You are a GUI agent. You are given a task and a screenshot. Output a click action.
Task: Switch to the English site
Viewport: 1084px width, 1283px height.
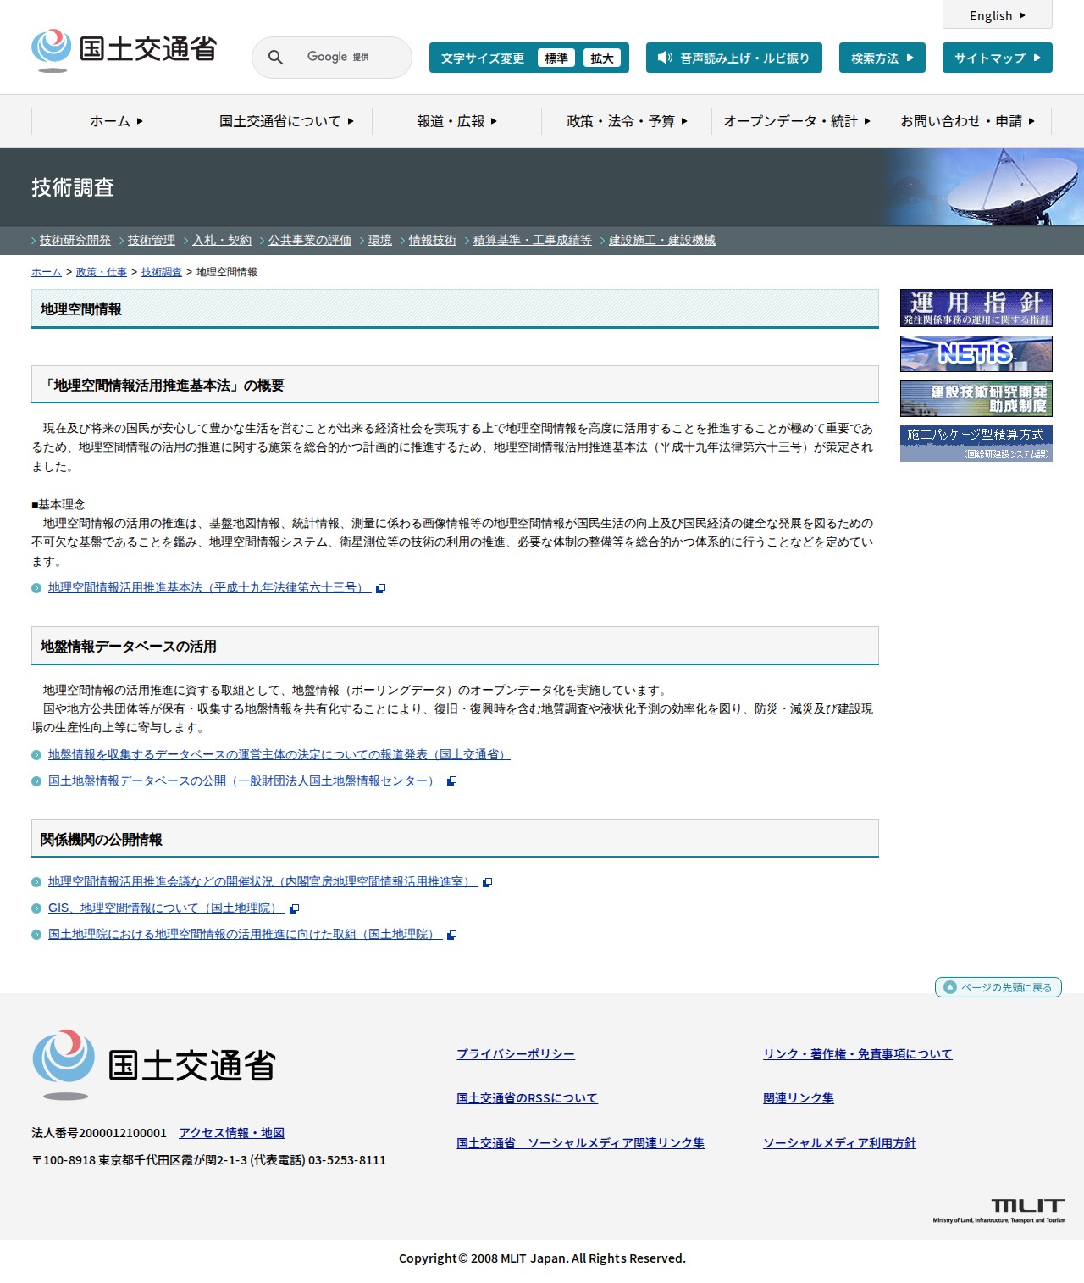tap(998, 15)
